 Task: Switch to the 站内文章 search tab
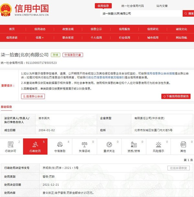tap(162, 6)
